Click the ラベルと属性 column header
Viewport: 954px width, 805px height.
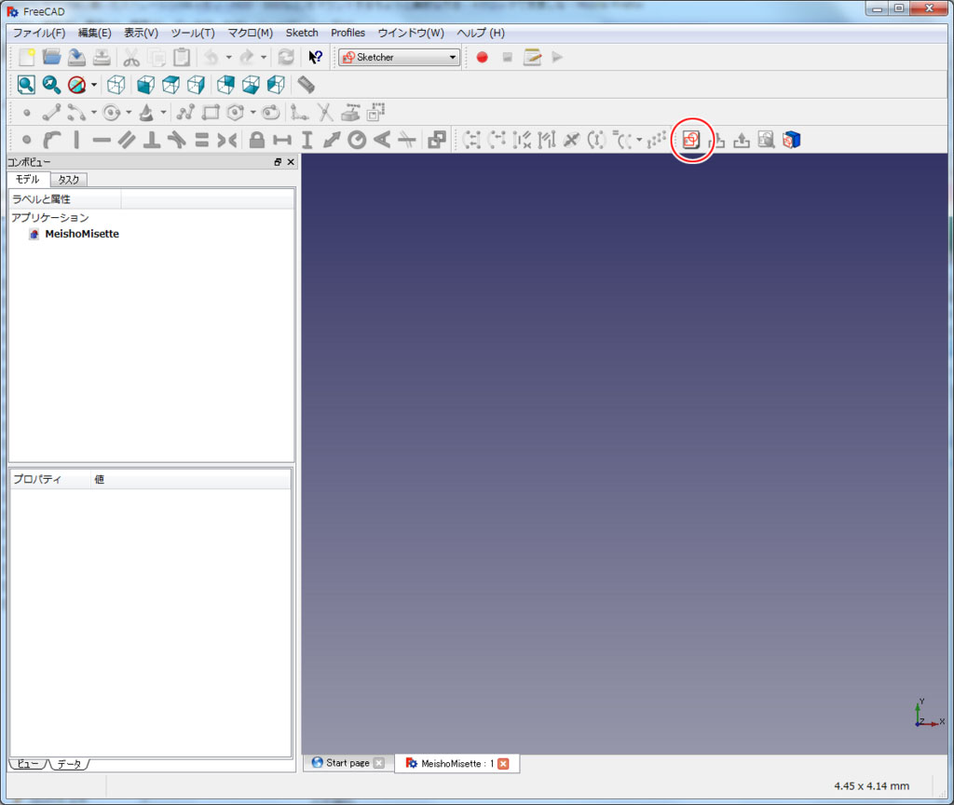(x=64, y=199)
